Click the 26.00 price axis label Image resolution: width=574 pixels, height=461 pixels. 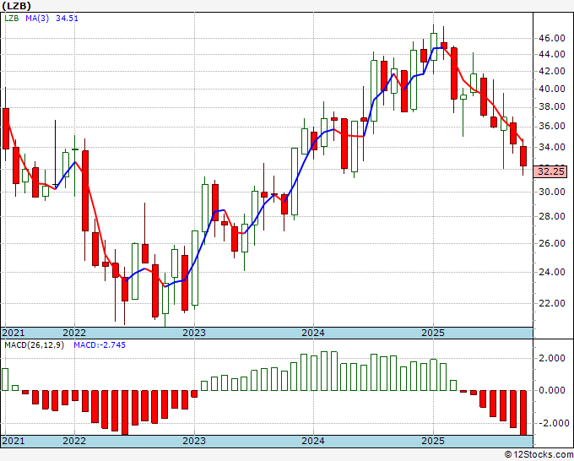coord(551,243)
